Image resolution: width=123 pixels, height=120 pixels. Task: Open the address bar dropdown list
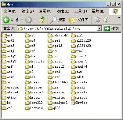(x=99, y=28)
